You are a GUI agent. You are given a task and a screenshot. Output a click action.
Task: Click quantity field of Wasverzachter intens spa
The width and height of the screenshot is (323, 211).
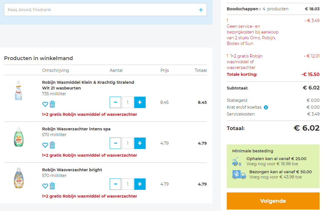pos(127,143)
